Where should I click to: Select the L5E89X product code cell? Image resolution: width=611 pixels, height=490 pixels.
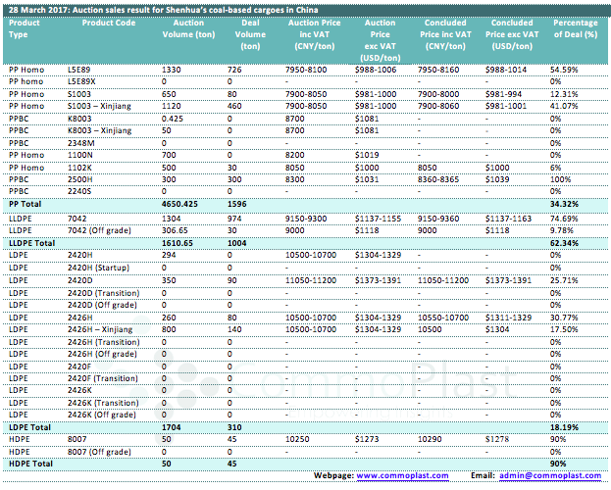coord(84,81)
